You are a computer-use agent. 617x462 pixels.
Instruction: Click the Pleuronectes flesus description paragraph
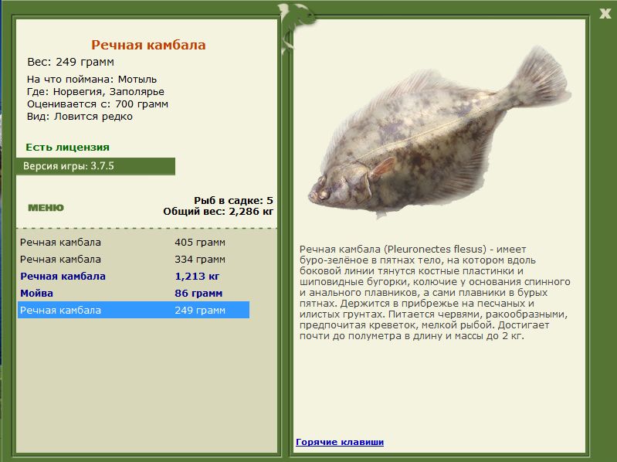435,292
